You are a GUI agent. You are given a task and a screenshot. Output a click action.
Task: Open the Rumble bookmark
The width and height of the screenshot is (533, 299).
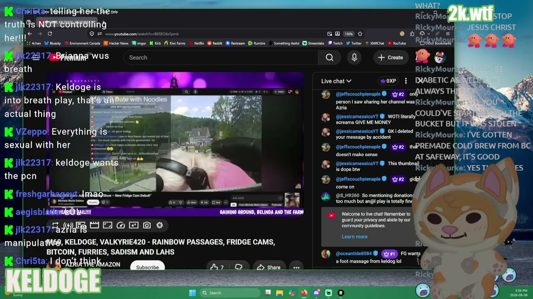coord(256,43)
